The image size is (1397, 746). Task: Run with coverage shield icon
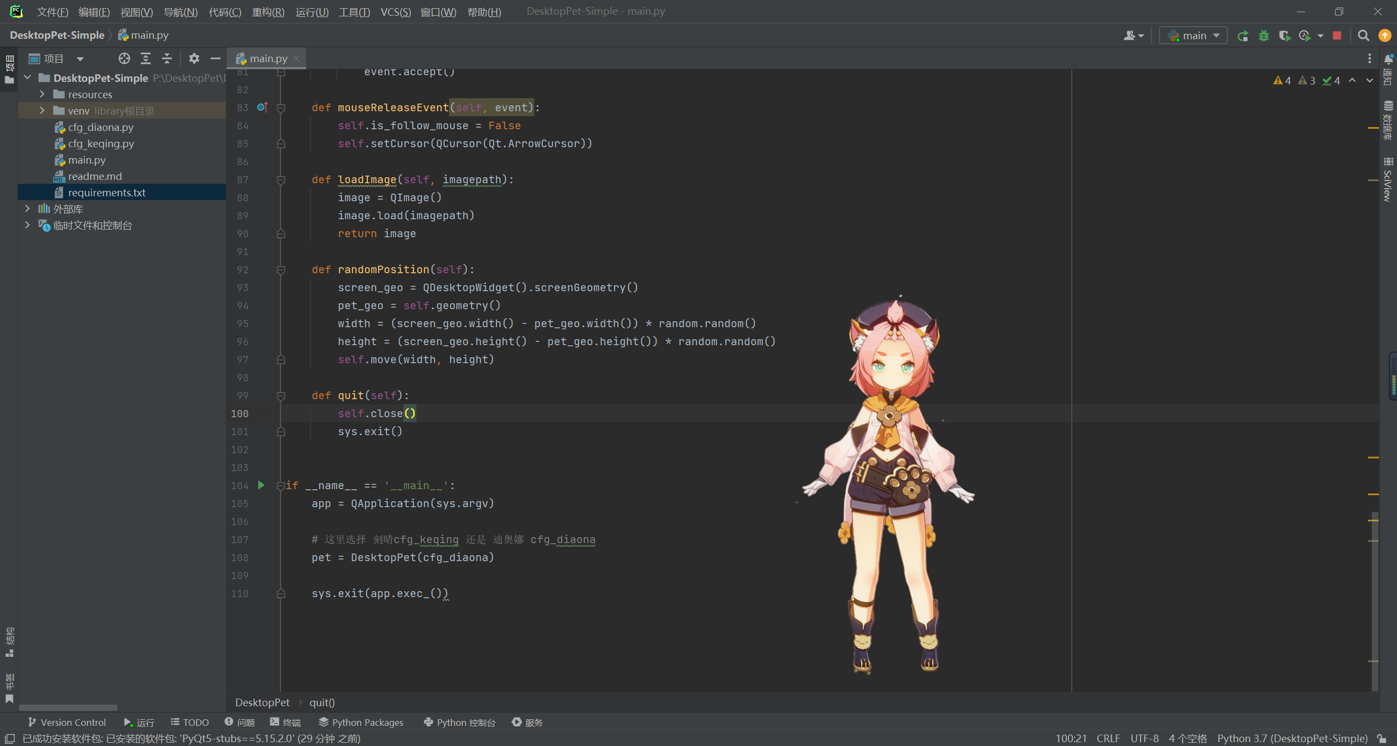1284,36
